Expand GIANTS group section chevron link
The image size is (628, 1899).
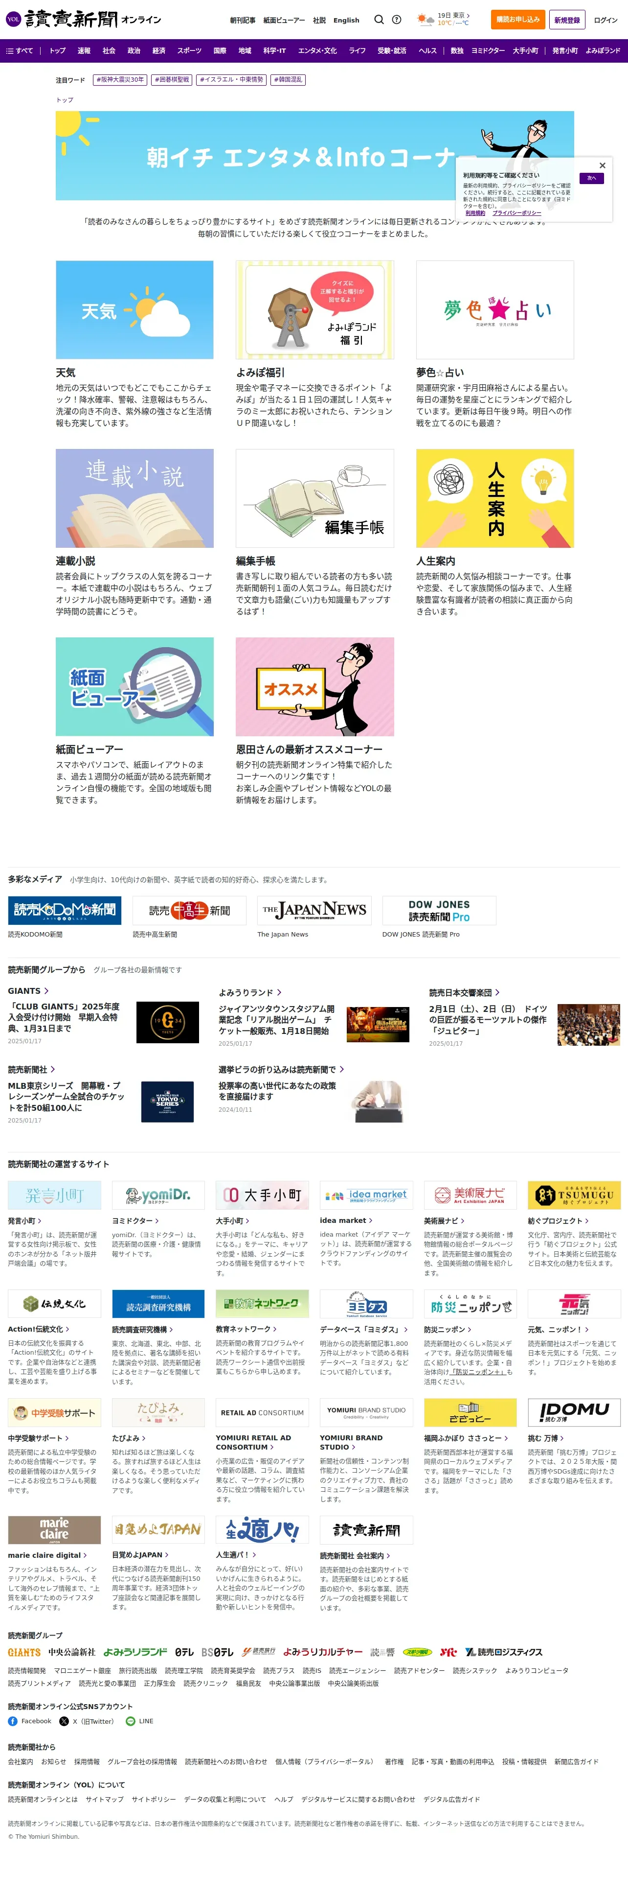[x=28, y=991]
